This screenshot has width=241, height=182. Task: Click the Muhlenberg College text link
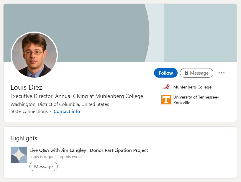pyautogui.click(x=192, y=87)
